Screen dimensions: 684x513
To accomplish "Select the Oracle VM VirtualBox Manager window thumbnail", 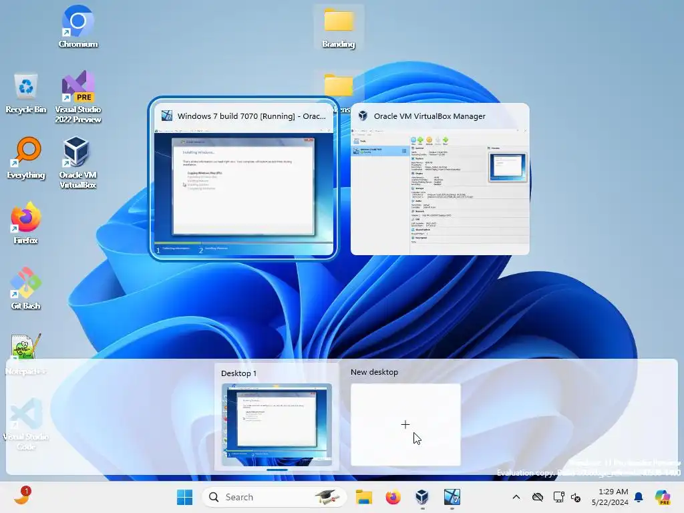I will (x=440, y=179).
